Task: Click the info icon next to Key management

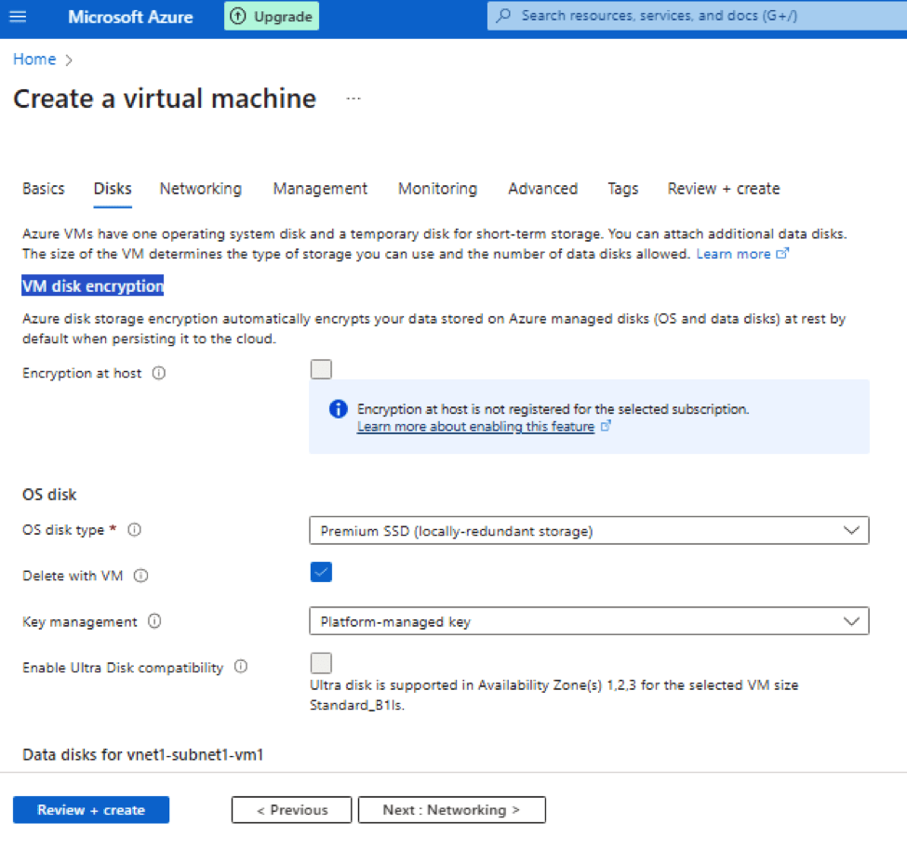Action: pos(154,621)
